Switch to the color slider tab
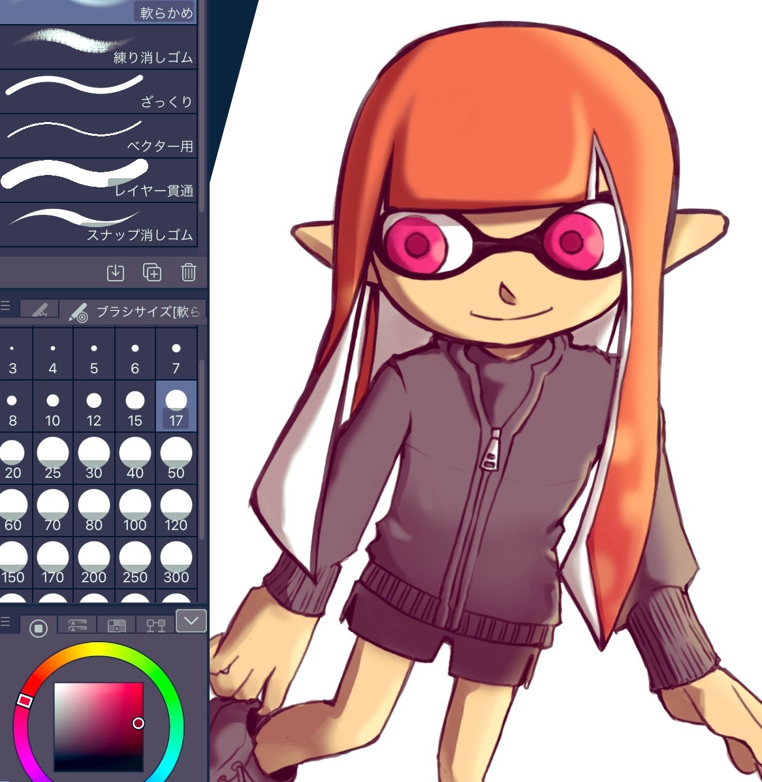762x782 pixels. (x=77, y=625)
